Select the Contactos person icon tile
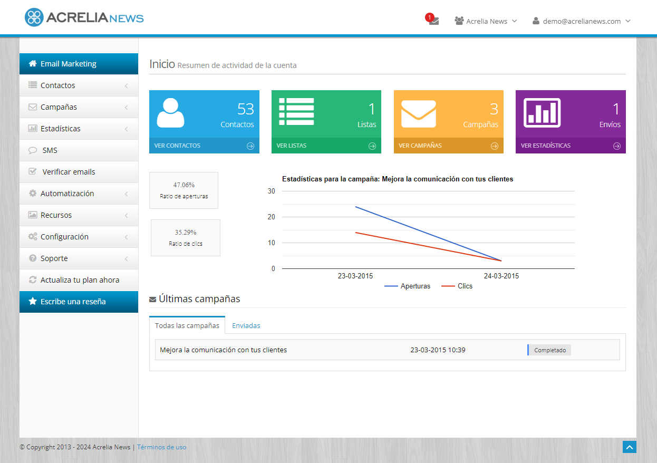 (x=170, y=112)
